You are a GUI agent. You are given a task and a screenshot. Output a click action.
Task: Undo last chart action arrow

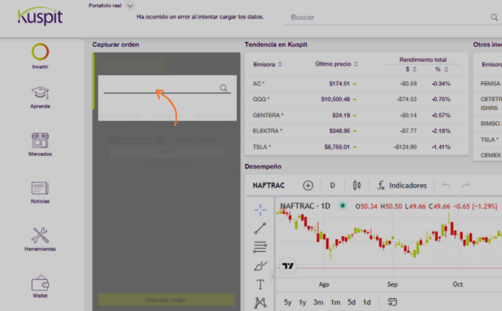click(446, 186)
